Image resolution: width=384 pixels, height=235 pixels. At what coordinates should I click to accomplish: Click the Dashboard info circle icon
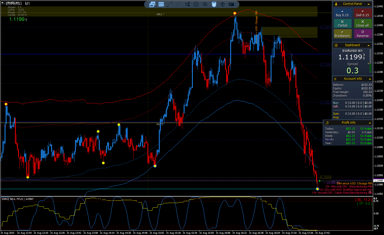[x=336, y=45]
